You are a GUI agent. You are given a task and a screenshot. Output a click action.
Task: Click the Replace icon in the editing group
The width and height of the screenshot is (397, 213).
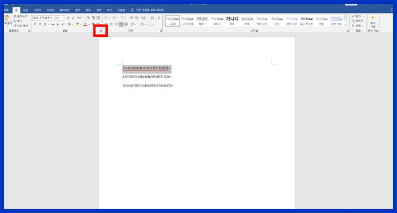point(353,21)
